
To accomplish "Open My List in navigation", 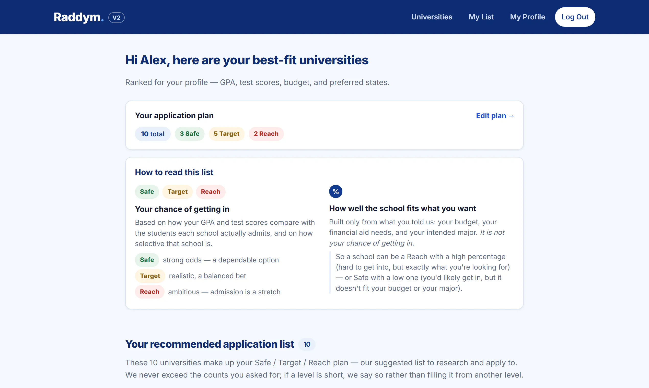I will click(481, 17).
